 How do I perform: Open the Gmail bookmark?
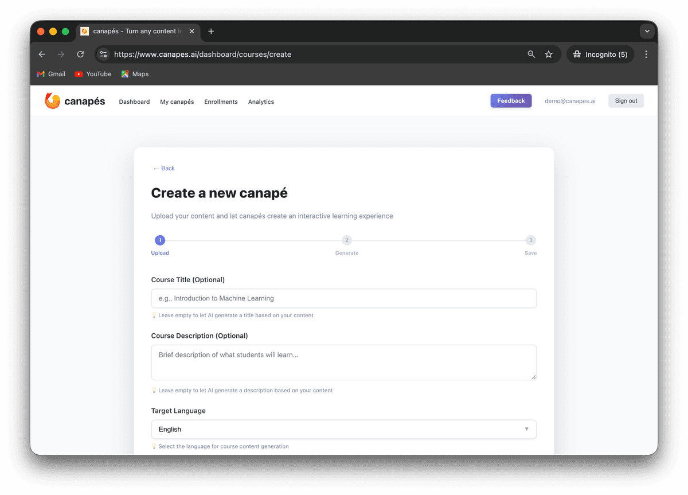(x=50, y=74)
